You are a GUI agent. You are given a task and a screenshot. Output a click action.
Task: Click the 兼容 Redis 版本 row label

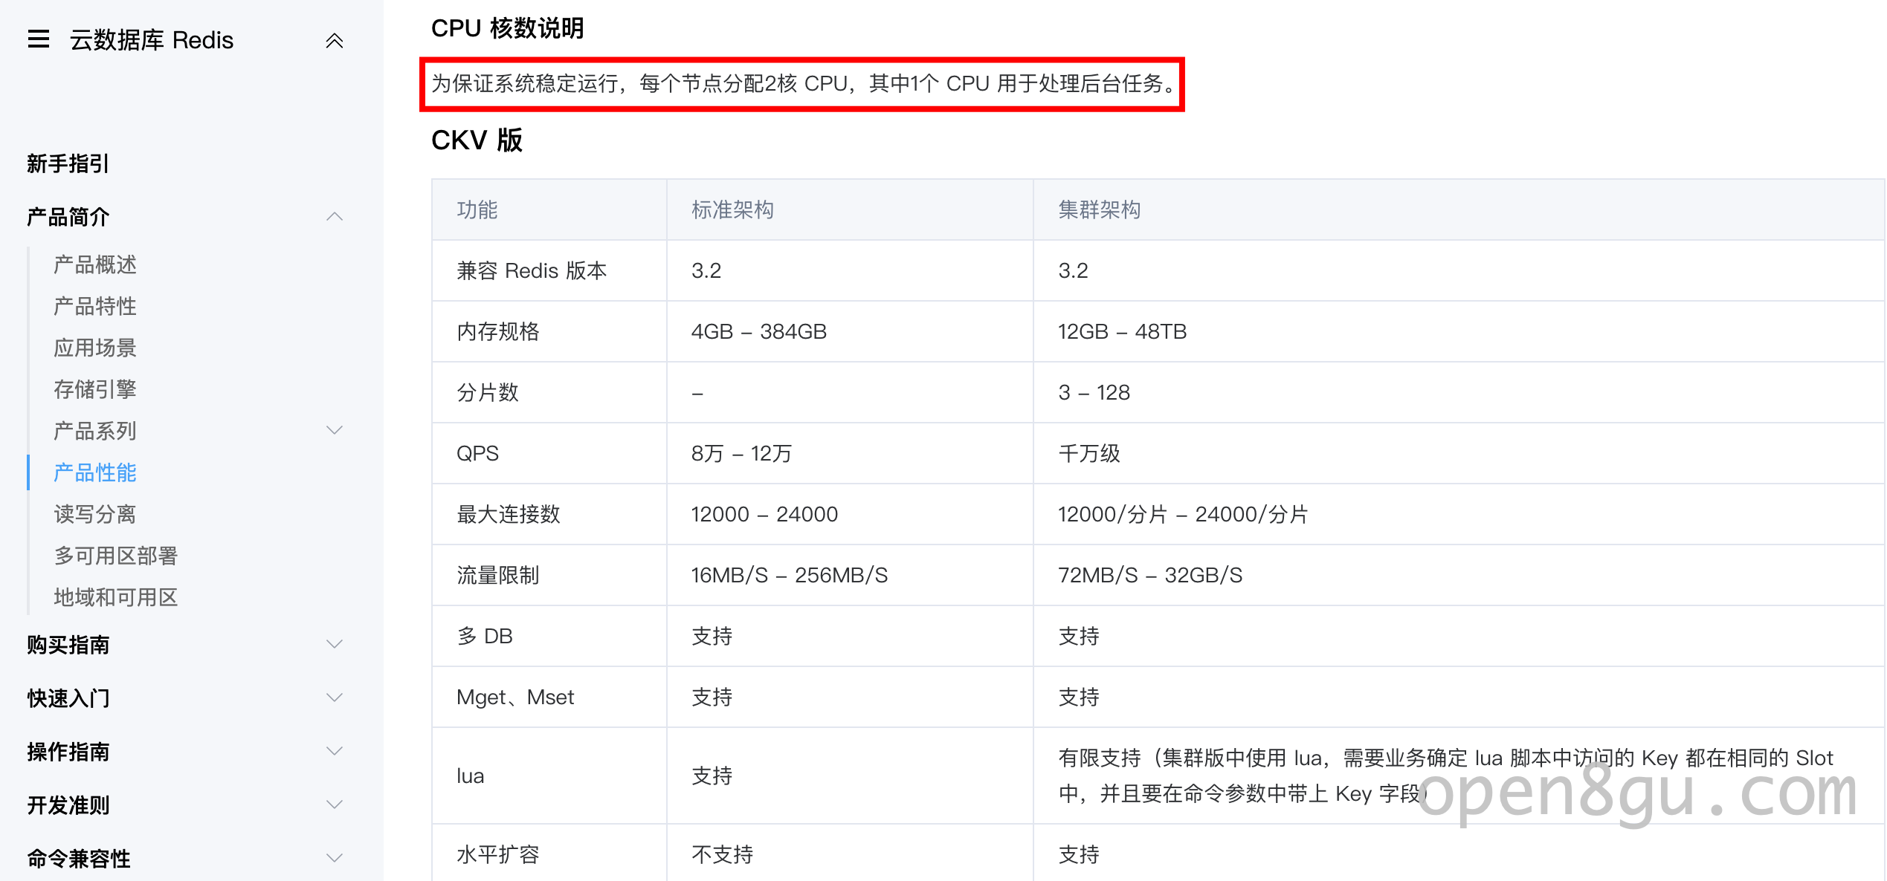(x=532, y=270)
